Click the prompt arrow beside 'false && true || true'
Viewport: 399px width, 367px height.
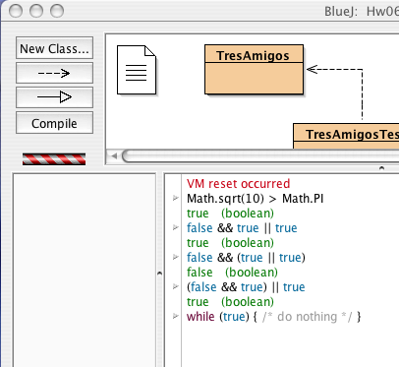click(176, 227)
